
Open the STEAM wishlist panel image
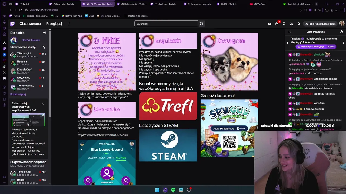tap(168, 145)
